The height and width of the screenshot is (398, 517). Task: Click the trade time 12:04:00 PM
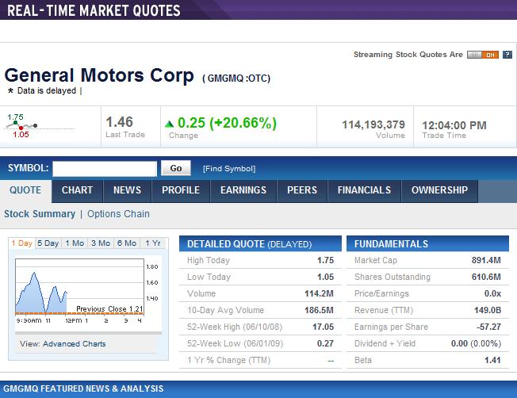[454, 125]
